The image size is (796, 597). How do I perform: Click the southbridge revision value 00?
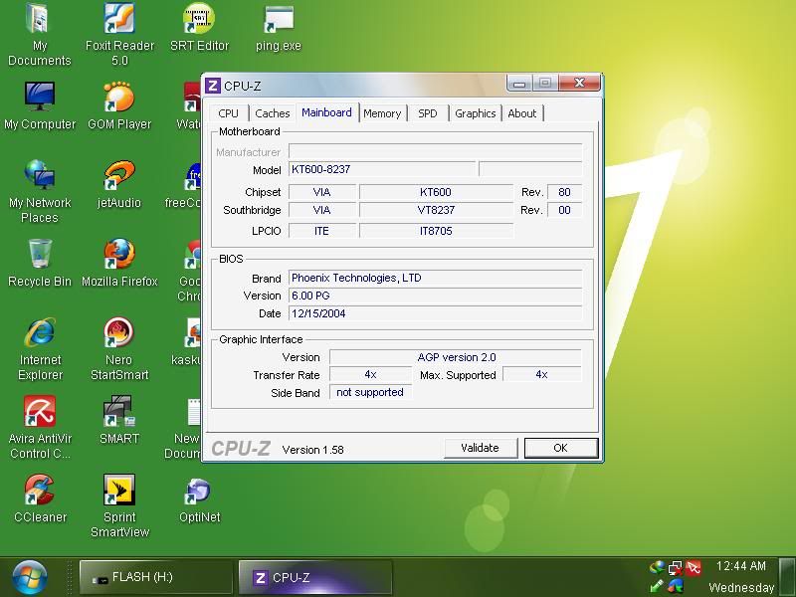tap(564, 210)
